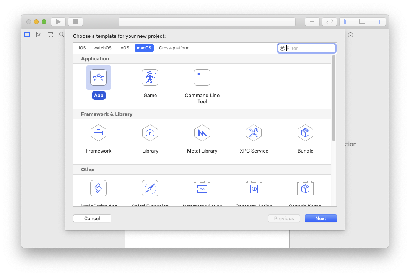Select the XPC Service template
Image resolution: width=410 pixels, height=276 pixels.
[x=254, y=133]
